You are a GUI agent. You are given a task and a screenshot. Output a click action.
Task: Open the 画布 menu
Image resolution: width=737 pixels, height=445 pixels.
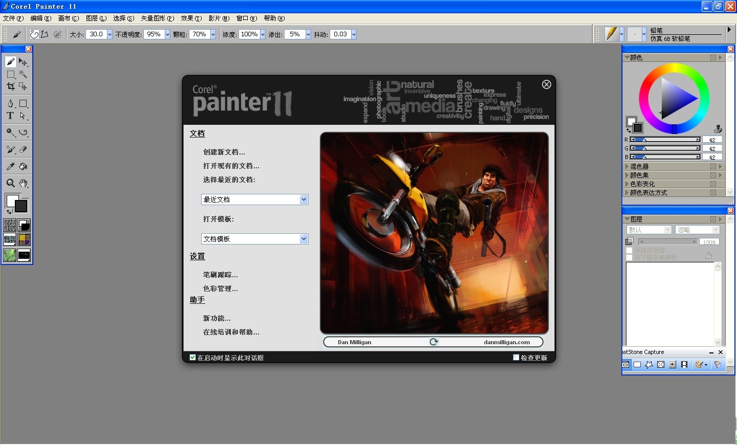[69, 18]
